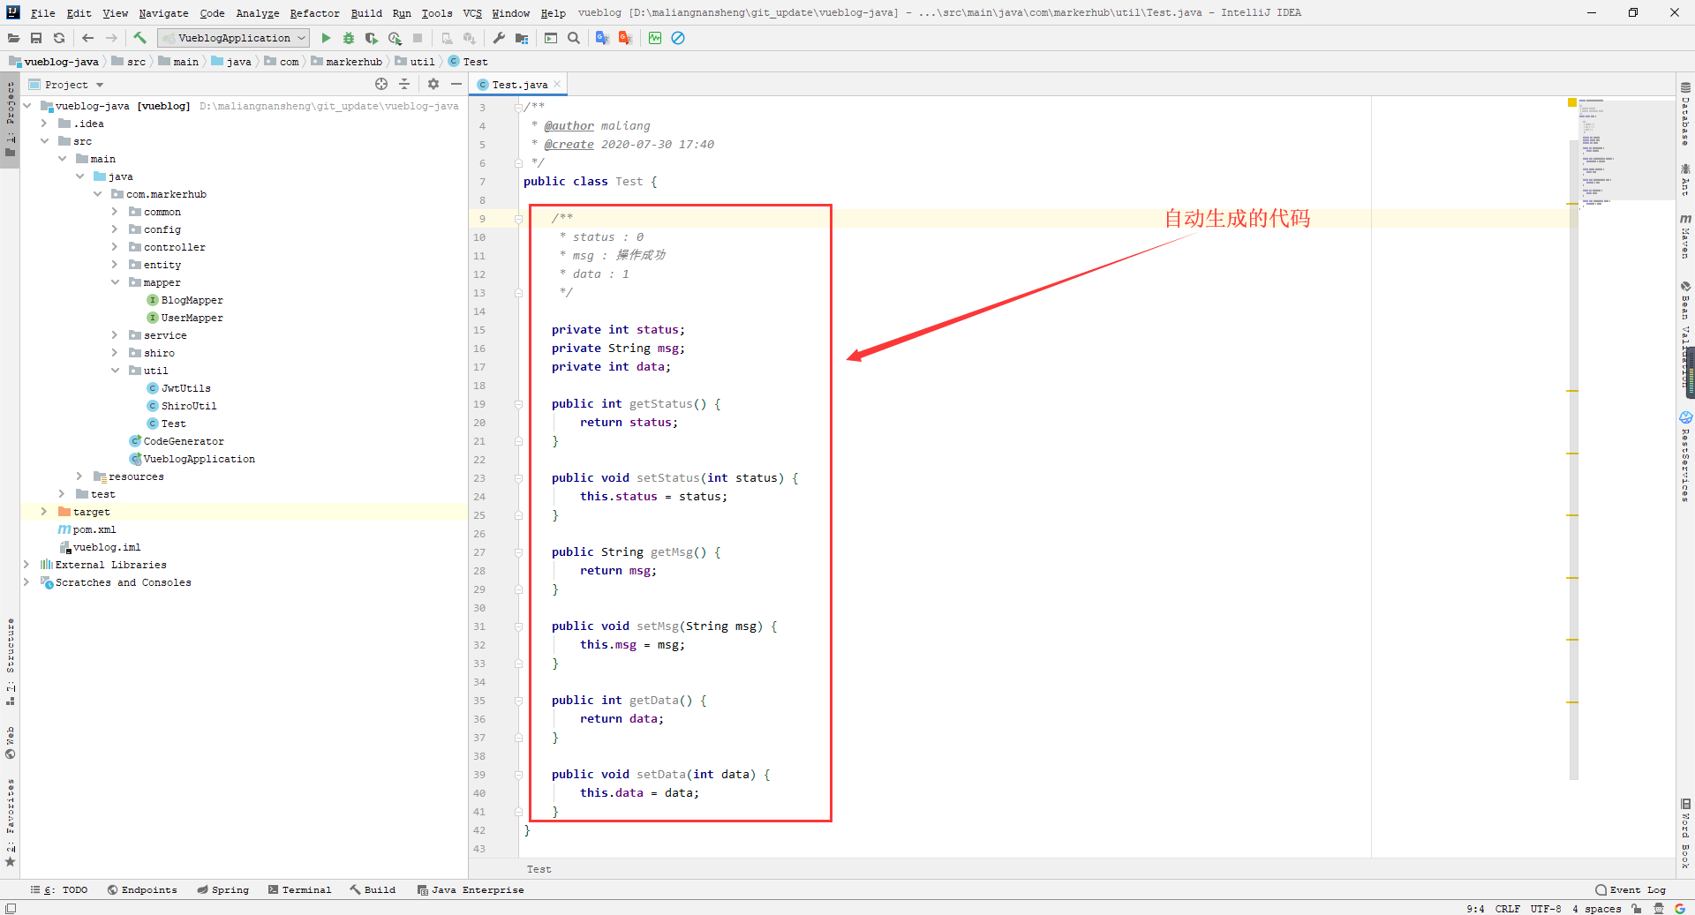The height and width of the screenshot is (915, 1695).
Task: Expand the .idea folder
Action: pos(44,124)
